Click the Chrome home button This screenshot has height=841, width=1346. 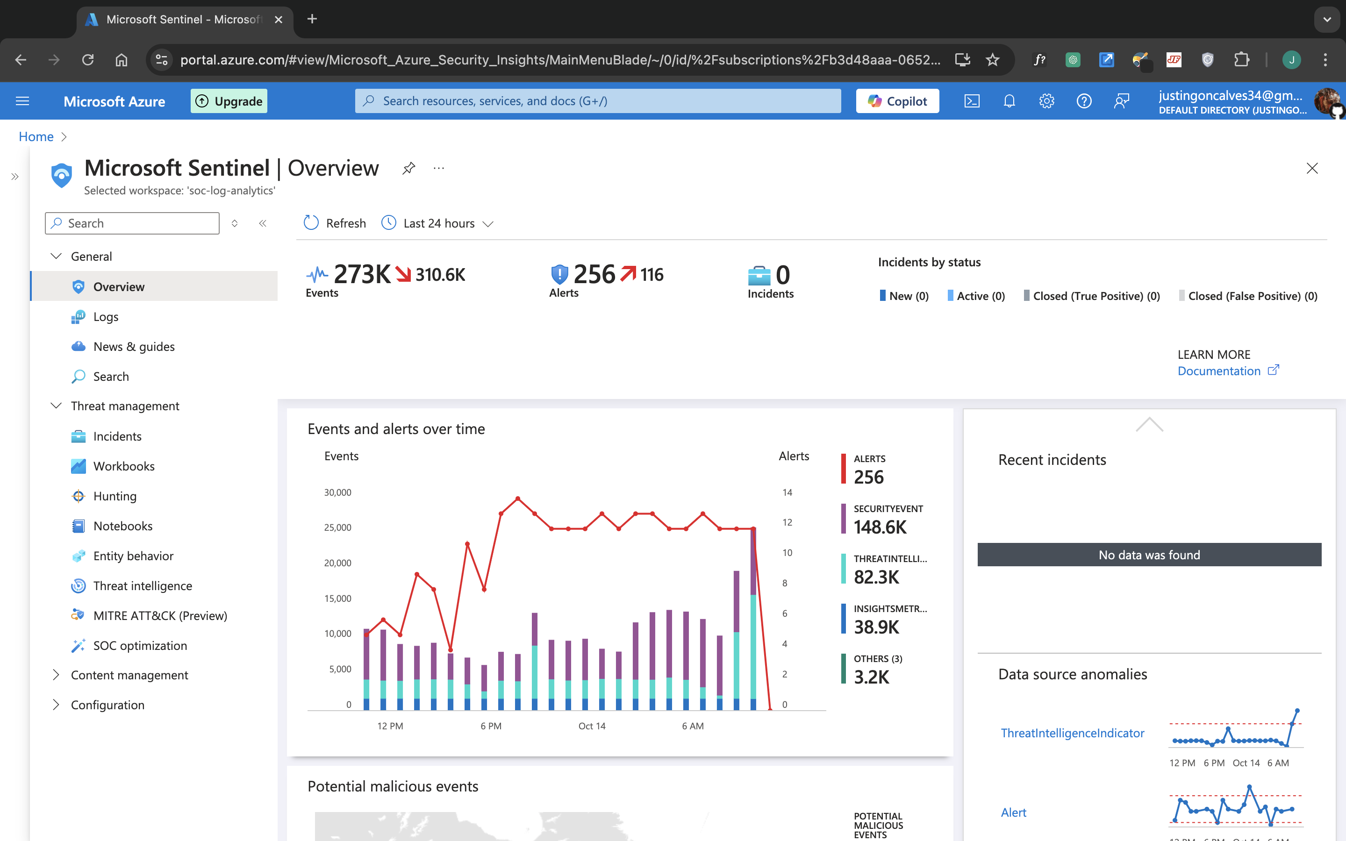click(x=121, y=59)
